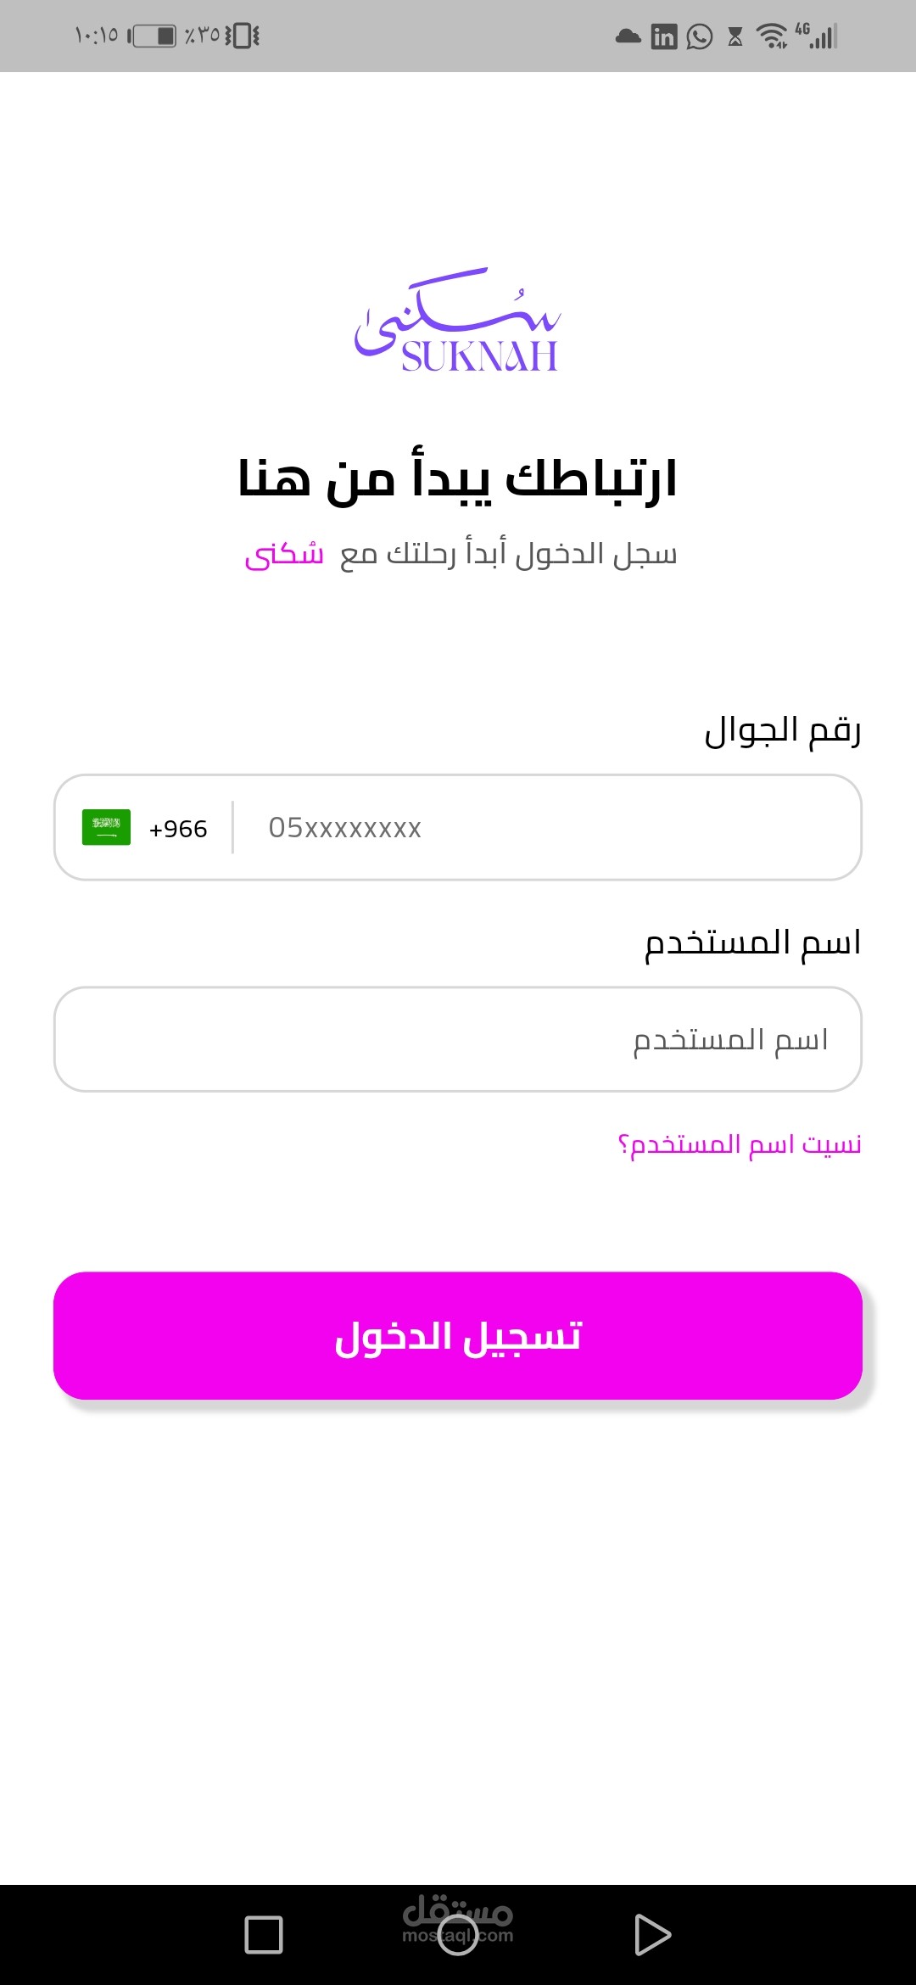Tap the cloud icon in status bar

[628, 36]
